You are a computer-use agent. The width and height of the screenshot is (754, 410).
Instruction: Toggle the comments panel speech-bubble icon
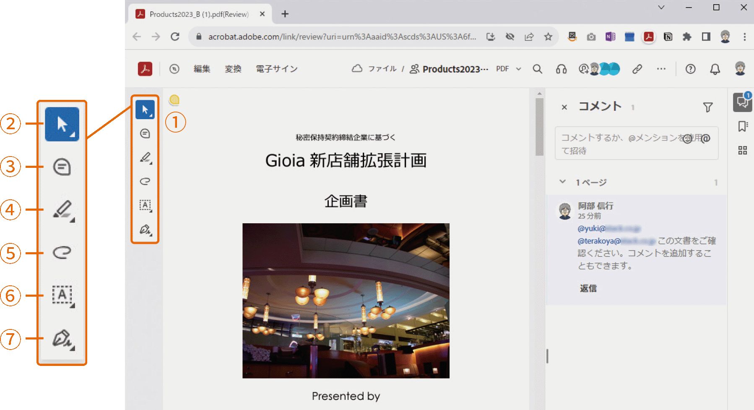743,102
